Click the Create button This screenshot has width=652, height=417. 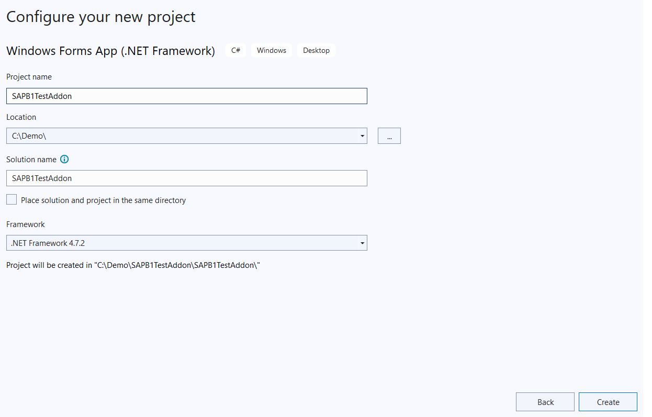tap(608, 402)
